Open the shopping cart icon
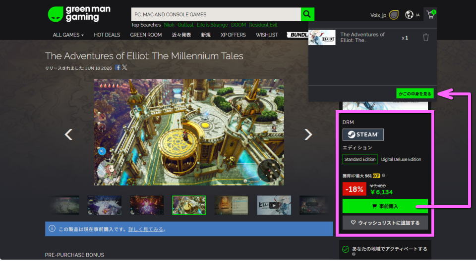This screenshot has height=267, width=476. pos(430,15)
